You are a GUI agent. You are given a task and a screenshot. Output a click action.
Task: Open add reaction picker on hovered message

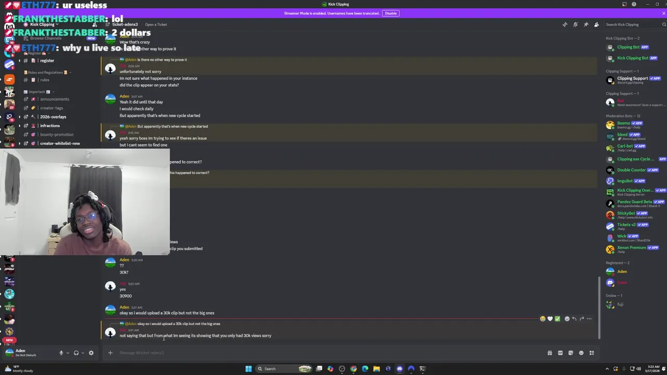coord(567,319)
